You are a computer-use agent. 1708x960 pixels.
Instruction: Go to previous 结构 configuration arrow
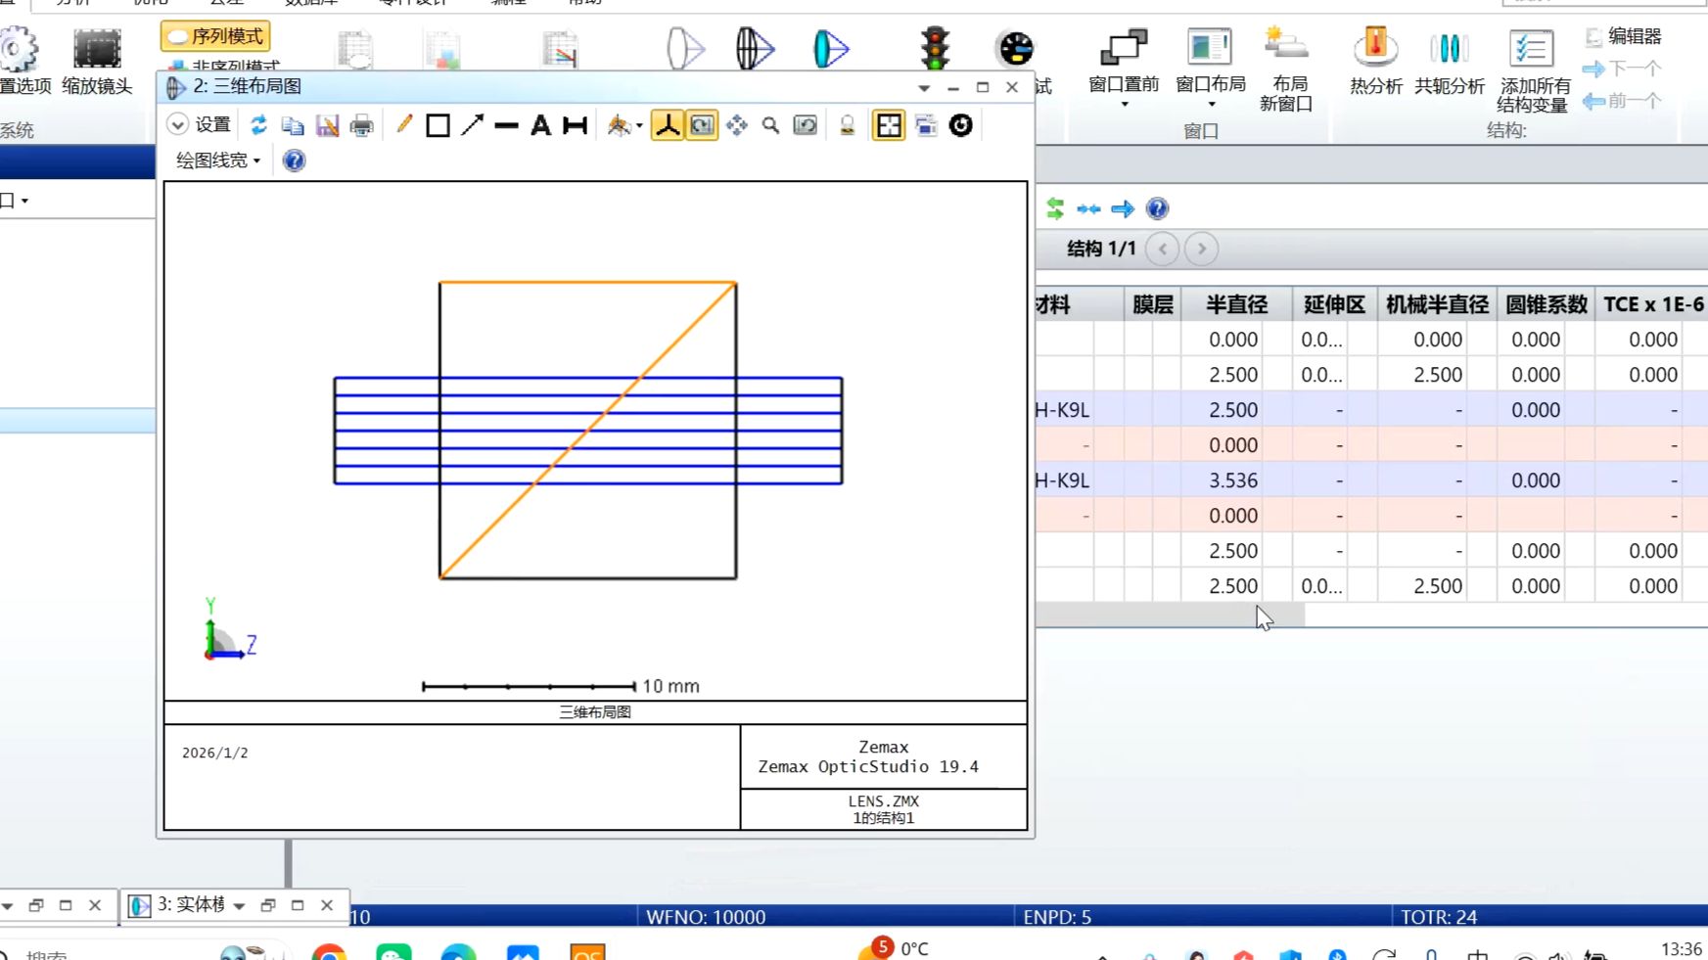click(1163, 249)
